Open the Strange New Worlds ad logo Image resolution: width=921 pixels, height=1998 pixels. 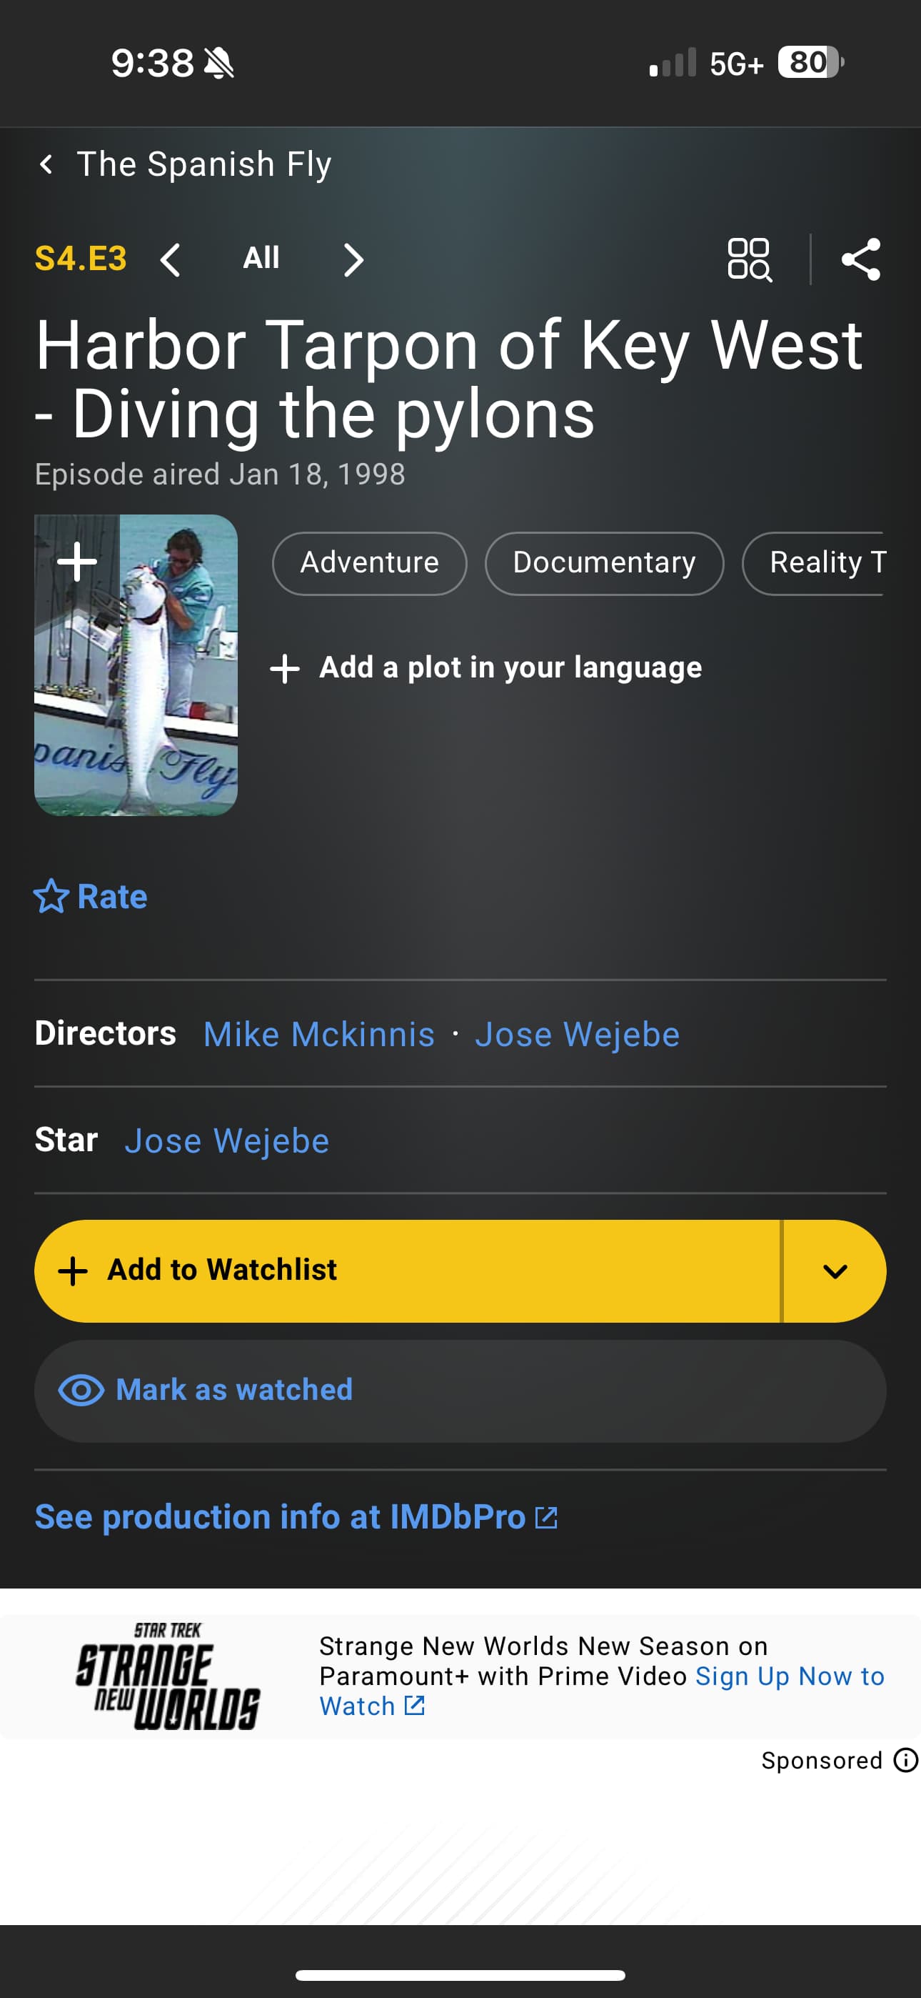pos(168,1676)
